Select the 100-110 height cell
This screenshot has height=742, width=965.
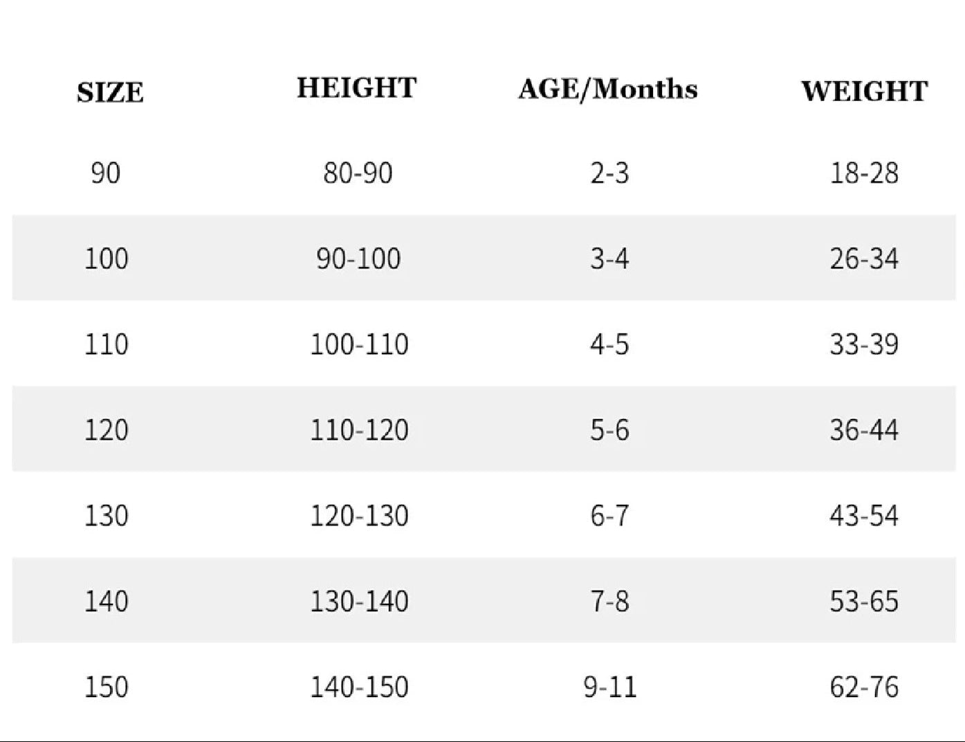click(359, 344)
